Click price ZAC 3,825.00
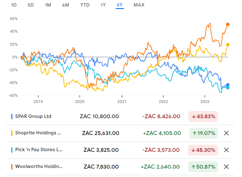This screenshot has height=177, width=242. 101,150
